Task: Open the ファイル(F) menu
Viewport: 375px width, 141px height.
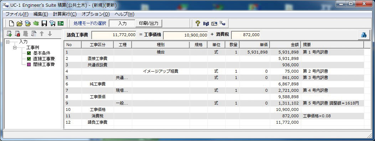Action: (x=17, y=14)
